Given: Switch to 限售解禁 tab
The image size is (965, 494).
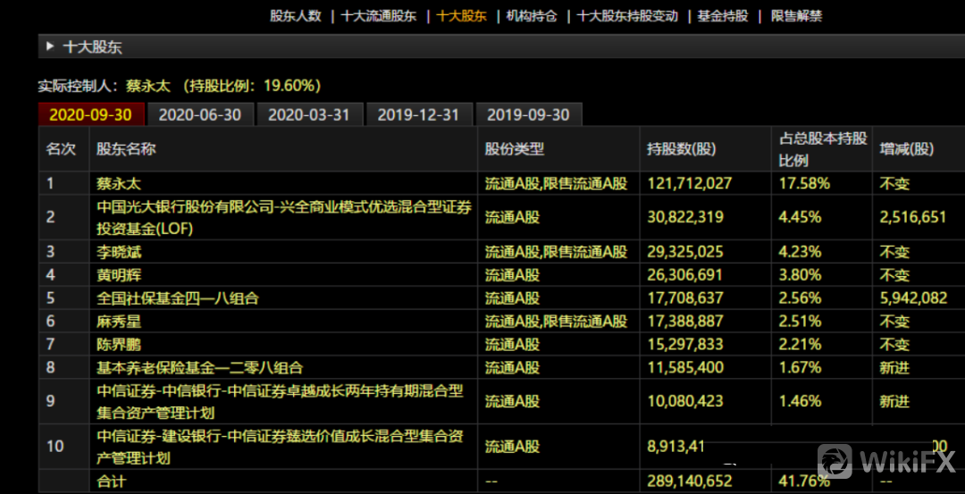Looking at the screenshot, I should [797, 16].
